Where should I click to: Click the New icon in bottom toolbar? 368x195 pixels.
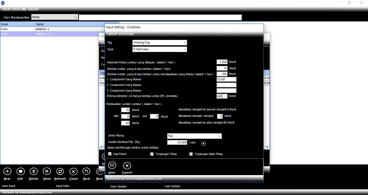click(7, 171)
